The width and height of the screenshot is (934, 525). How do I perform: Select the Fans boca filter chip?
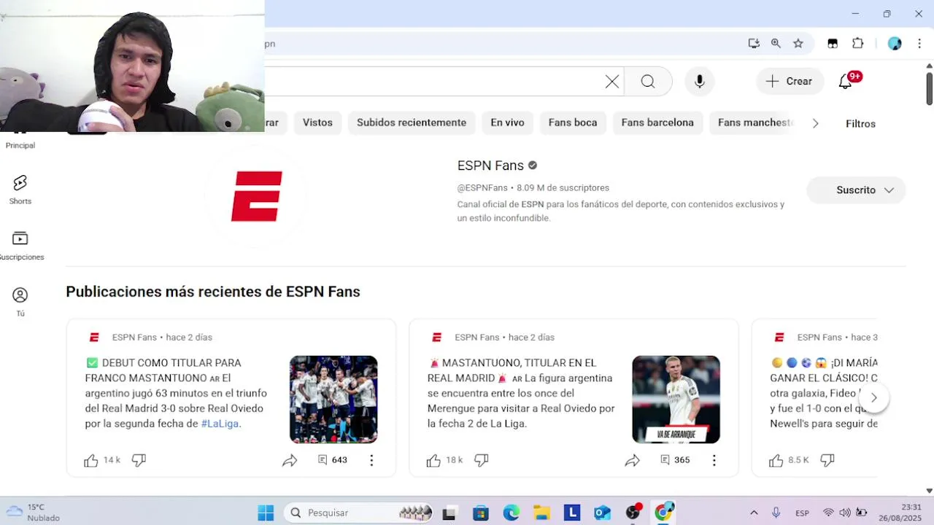coord(573,122)
